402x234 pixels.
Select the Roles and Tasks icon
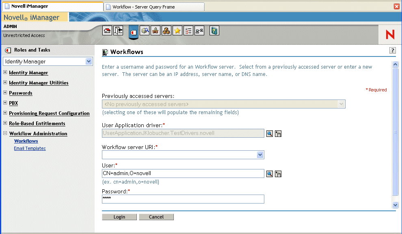coord(133,30)
